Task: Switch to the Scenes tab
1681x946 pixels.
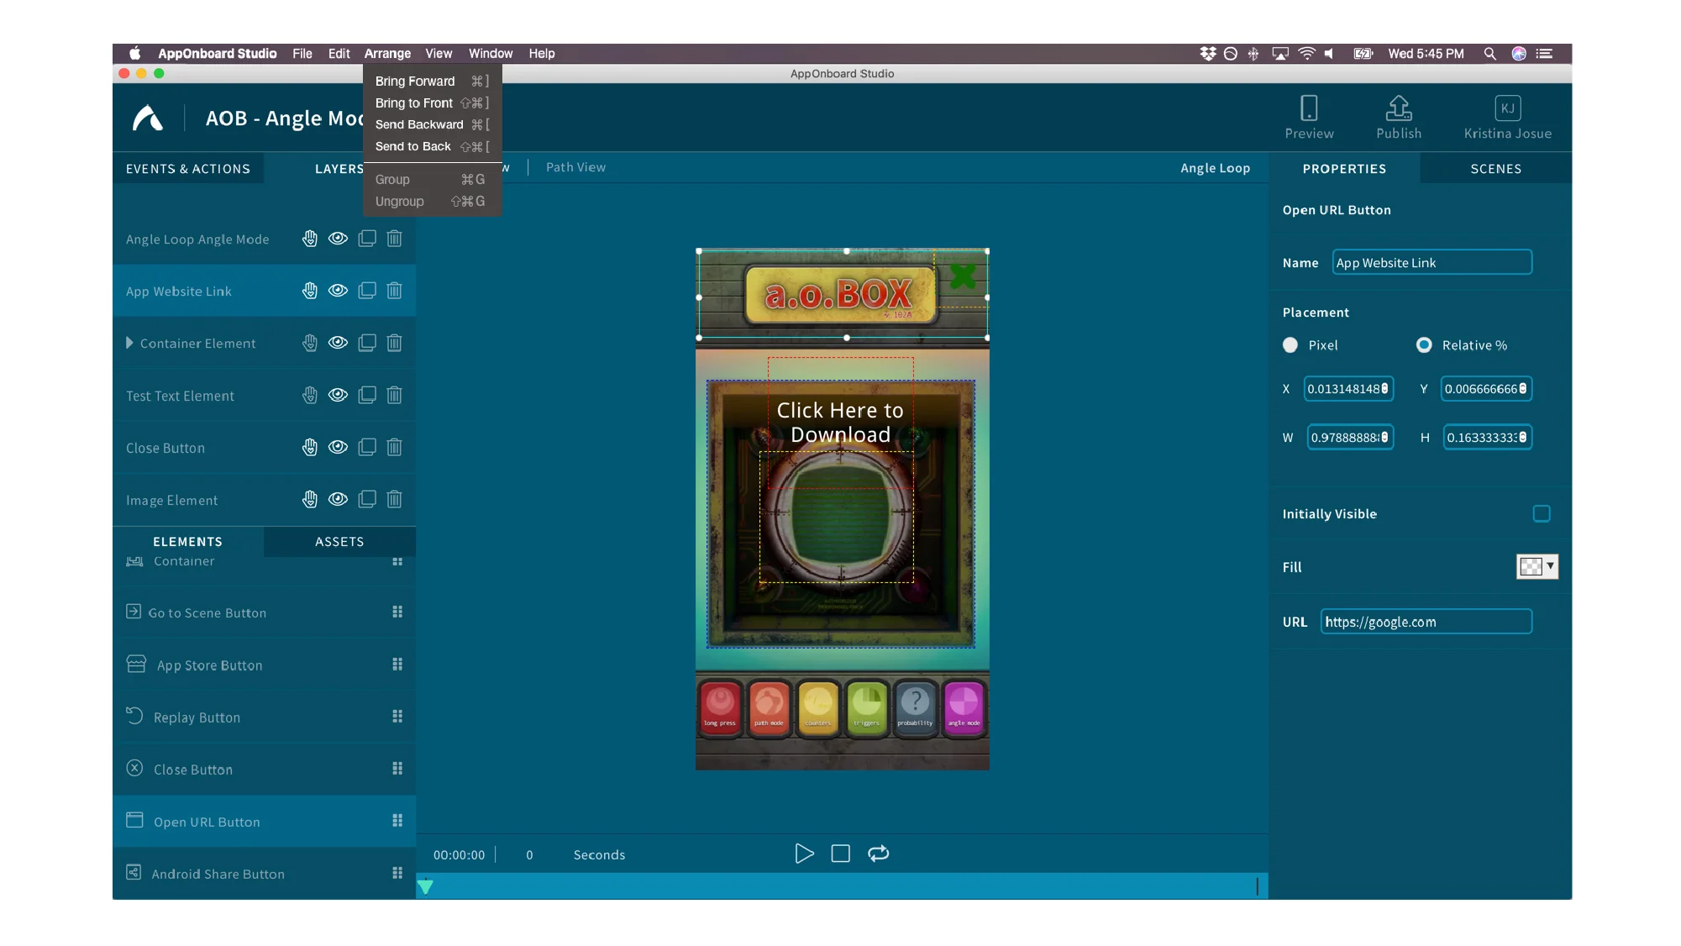Action: 1495,168
